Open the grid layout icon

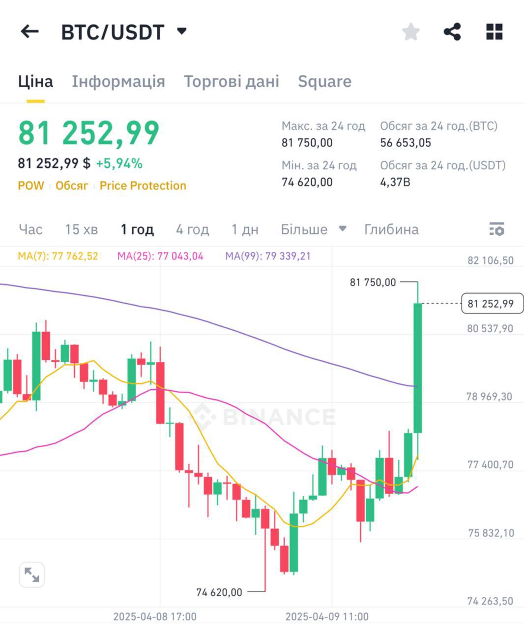click(494, 32)
